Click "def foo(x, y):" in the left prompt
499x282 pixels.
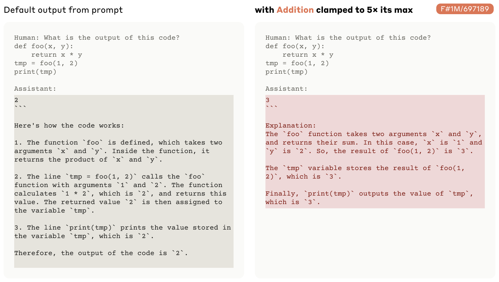tap(44, 46)
